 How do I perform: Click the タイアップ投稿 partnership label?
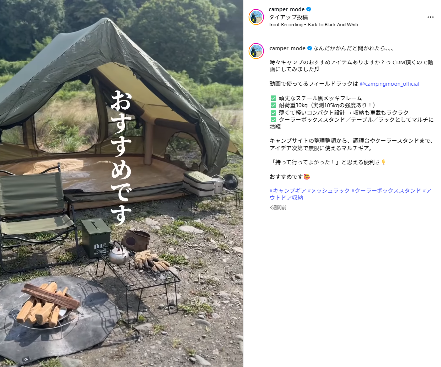288,17
